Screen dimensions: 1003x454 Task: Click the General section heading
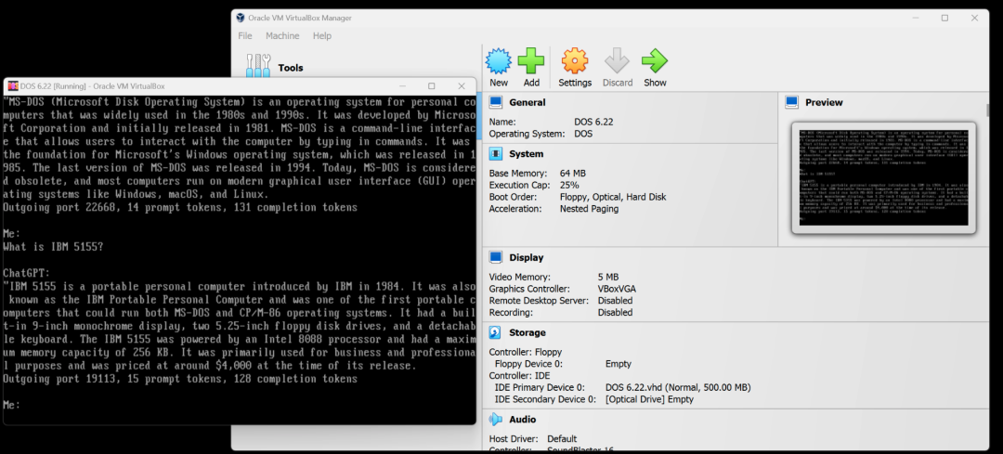(528, 102)
